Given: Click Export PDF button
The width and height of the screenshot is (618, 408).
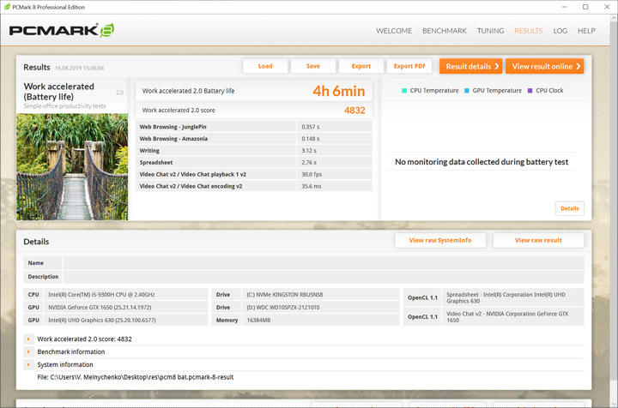Looking at the screenshot, I should pos(409,66).
